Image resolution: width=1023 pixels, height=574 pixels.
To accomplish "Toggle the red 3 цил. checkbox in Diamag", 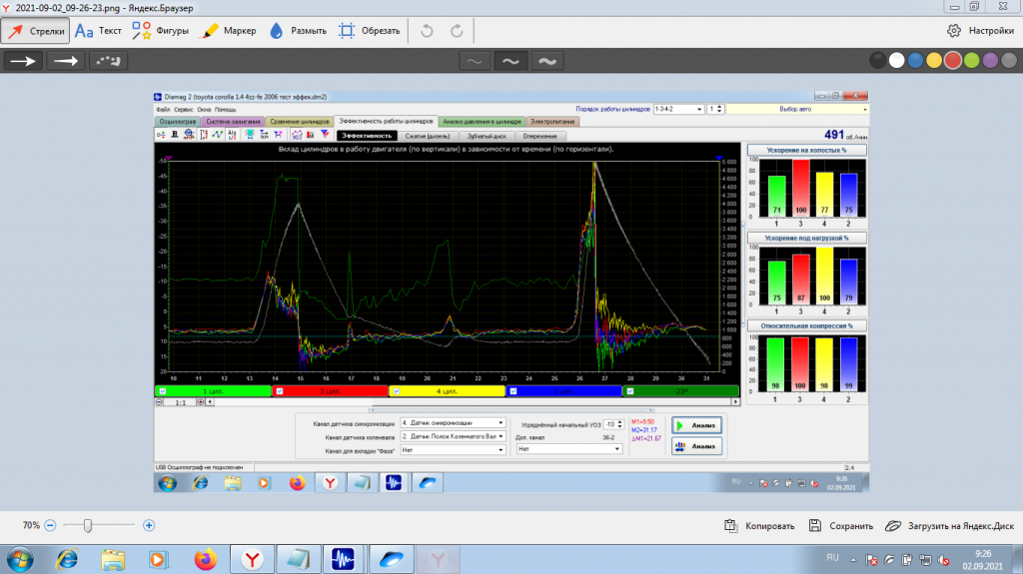I will click(280, 391).
